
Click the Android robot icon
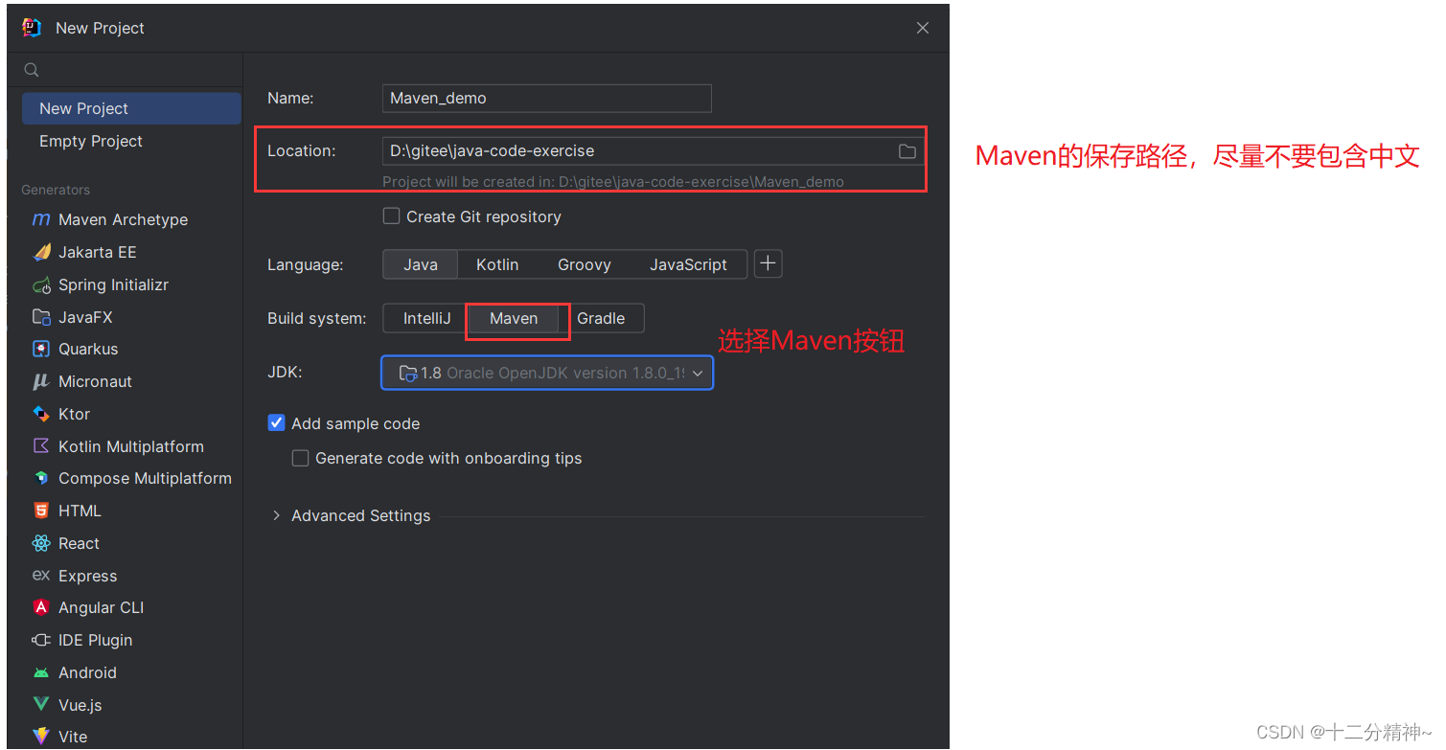[x=41, y=672]
